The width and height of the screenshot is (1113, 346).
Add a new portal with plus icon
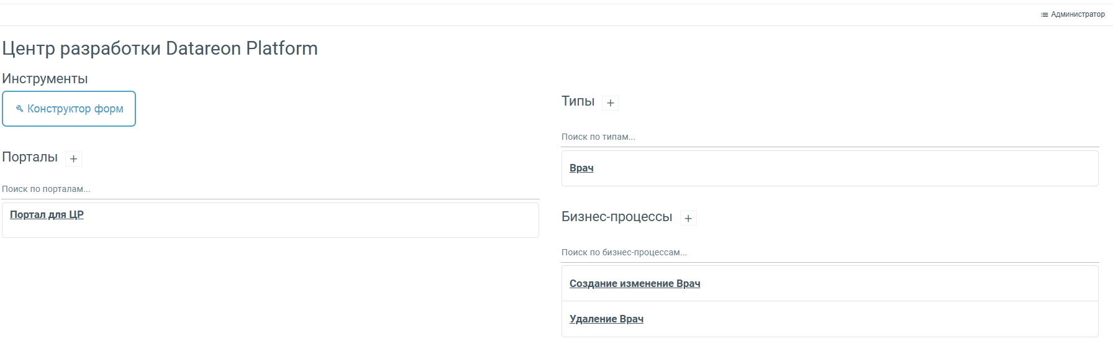[x=74, y=159]
